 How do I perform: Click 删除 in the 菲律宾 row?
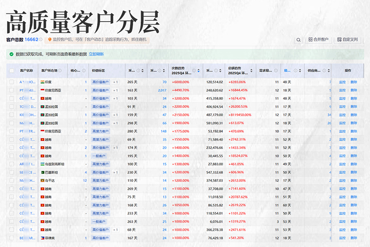(x=354, y=238)
